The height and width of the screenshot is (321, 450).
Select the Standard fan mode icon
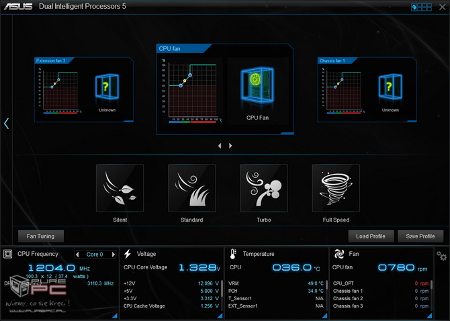192,188
